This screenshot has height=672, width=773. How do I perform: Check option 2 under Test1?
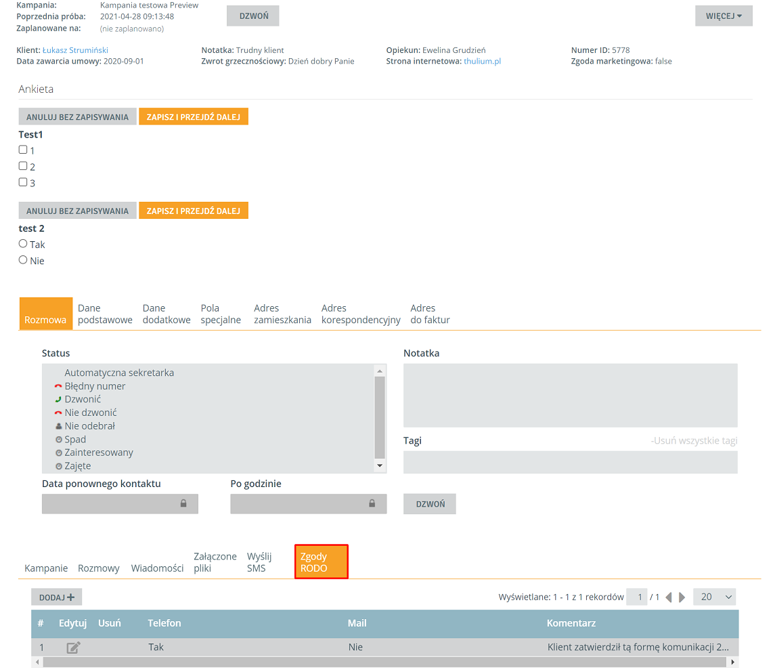tap(23, 166)
